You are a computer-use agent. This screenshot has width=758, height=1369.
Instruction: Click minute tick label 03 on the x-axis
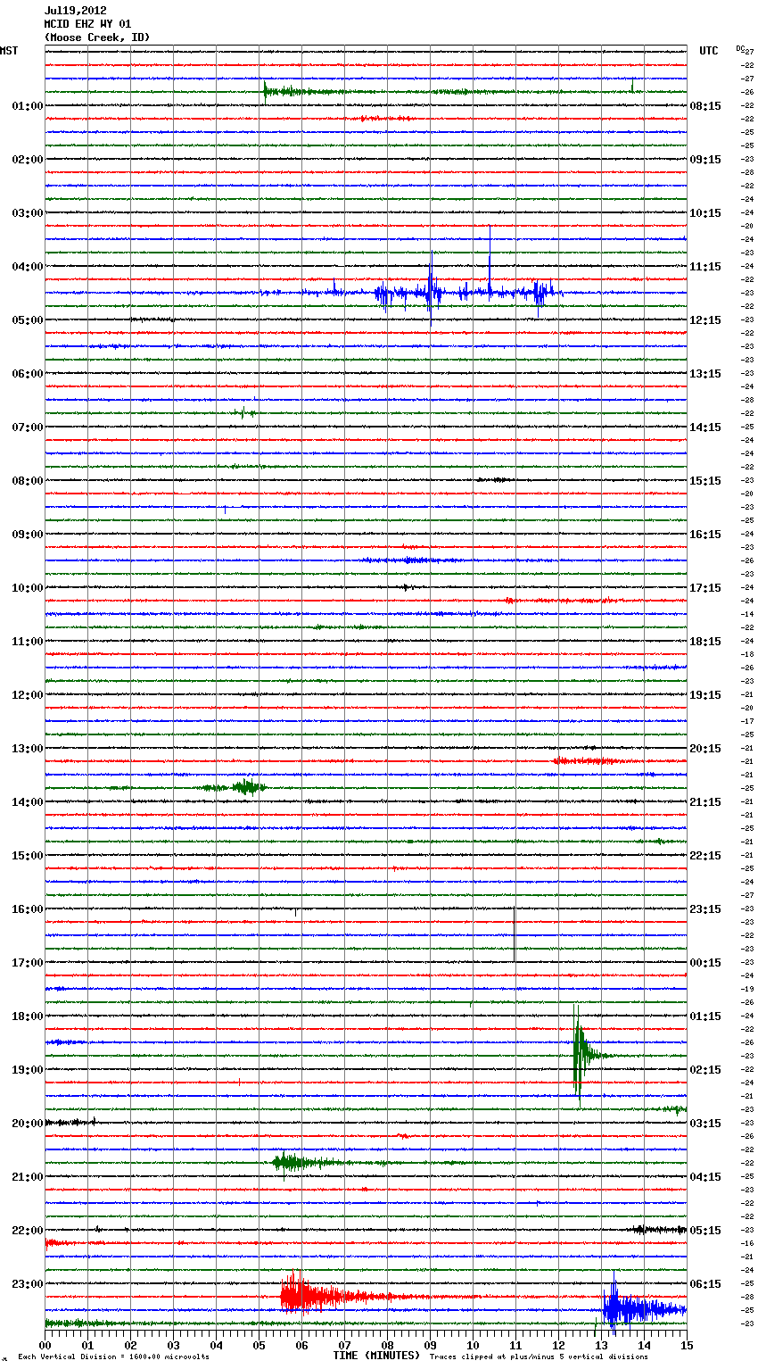(173, 1345)
